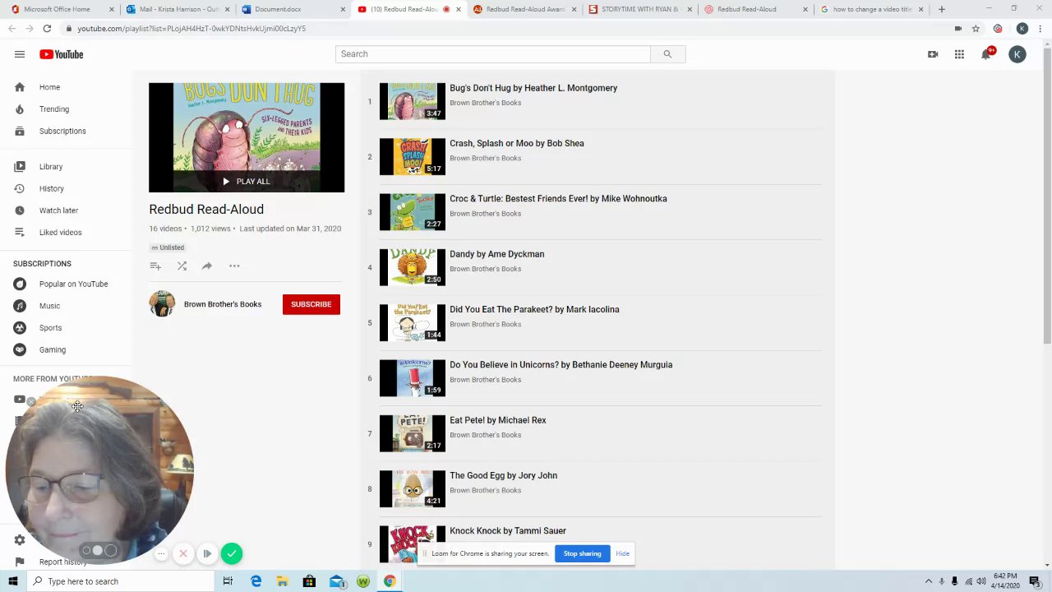
Task: Go back in the browser
Action: 12,28
